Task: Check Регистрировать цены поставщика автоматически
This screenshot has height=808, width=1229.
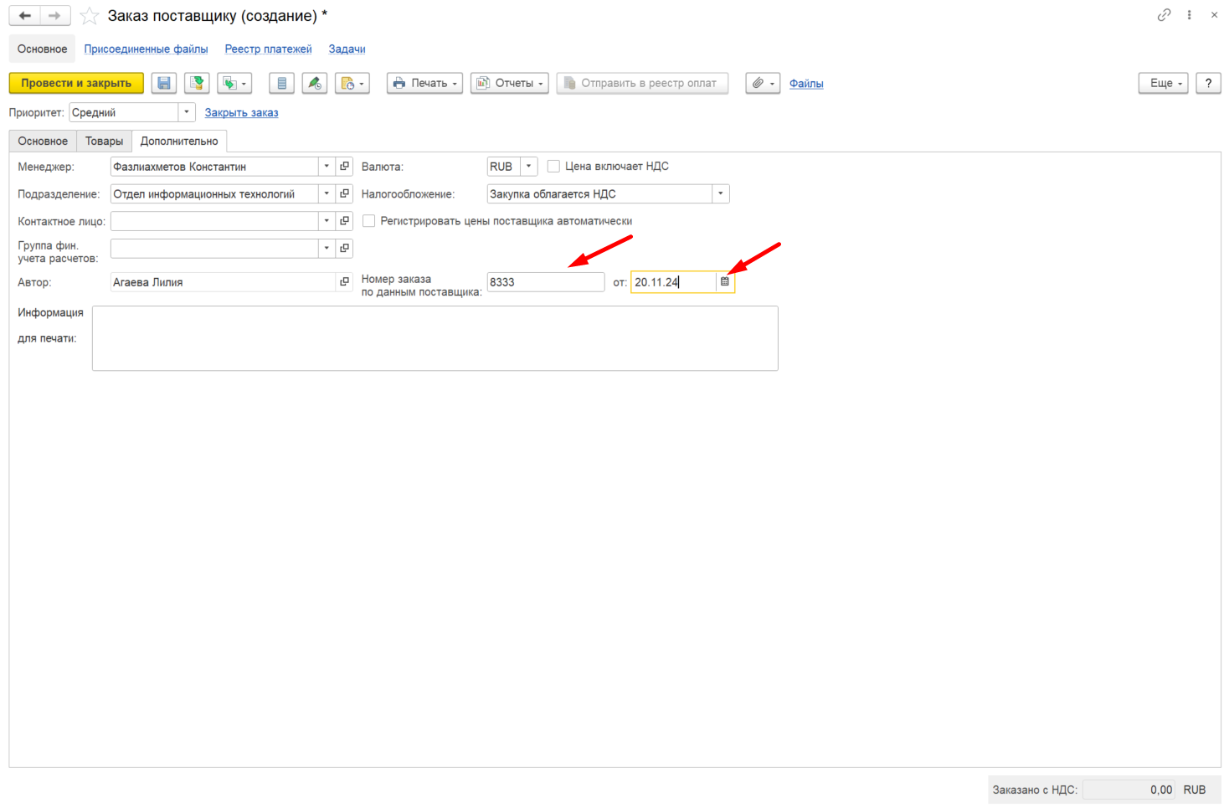Action: coord(368,221)
